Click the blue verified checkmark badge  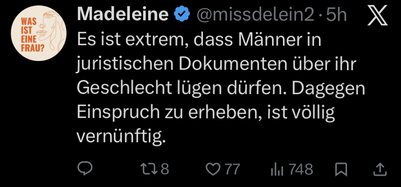click(181, 15)
